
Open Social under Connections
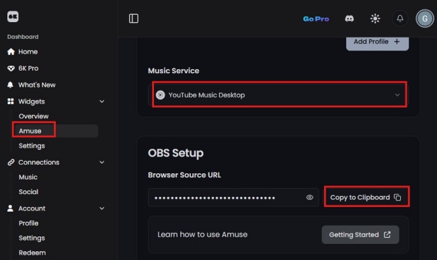coord(28,191)
